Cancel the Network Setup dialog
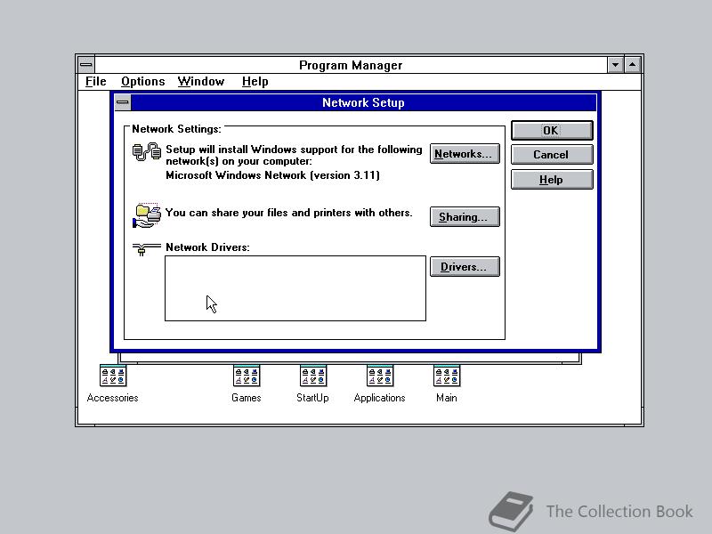Screen dimensions: 712x534 pyautogui.click(x=552, y=155)
